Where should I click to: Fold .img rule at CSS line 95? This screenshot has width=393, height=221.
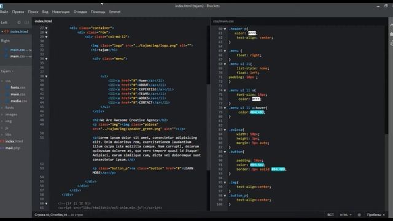pyautogui.click(x=225, y=182)
